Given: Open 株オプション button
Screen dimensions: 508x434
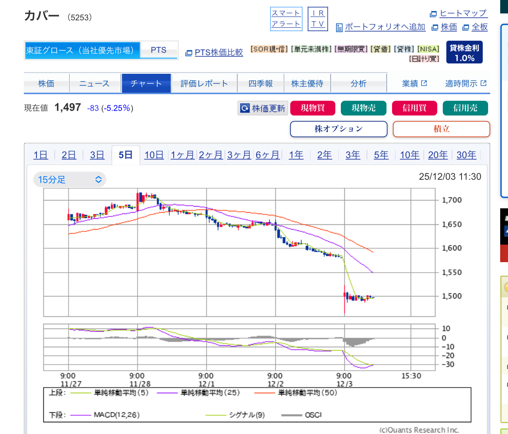Looking at the screenshot, I should pos(338,129).
